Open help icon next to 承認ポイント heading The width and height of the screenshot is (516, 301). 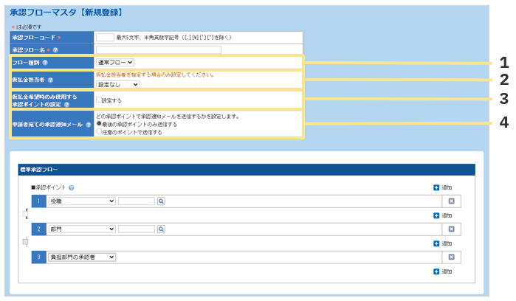pos(72,187)
